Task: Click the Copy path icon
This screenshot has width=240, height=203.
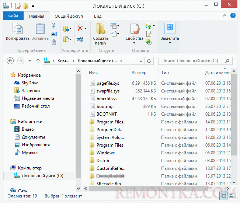Action: pyautogui.click(x=54, y=34)
